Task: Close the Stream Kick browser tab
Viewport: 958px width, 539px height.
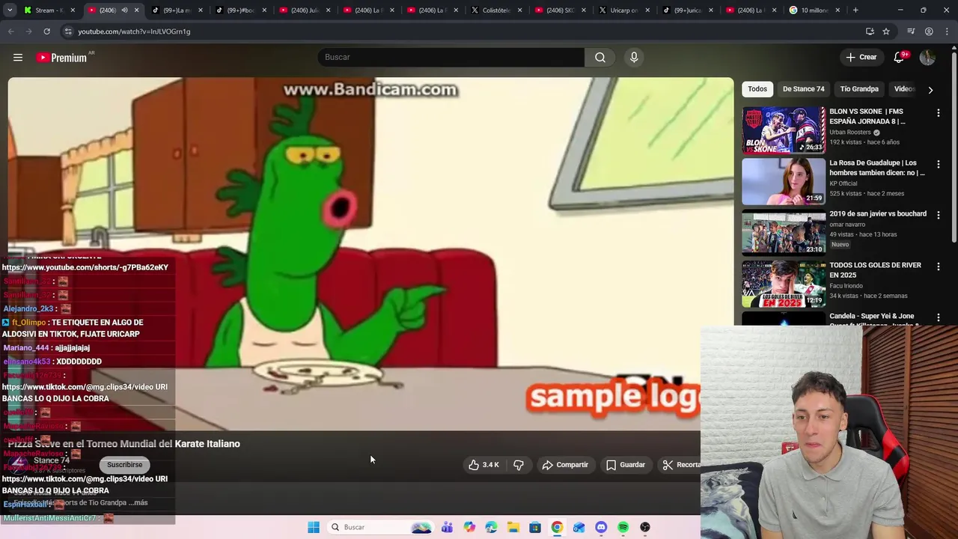Action: (x=73, y=10)
